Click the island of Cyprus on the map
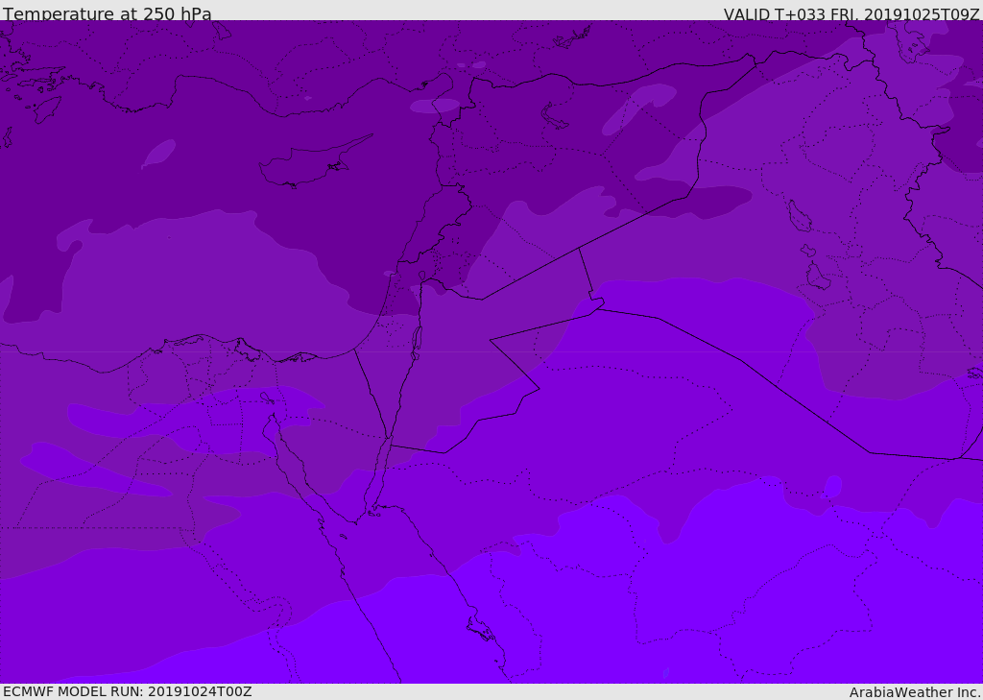The height and width of the screenshot is (700, 983). (x=314, y=163)
